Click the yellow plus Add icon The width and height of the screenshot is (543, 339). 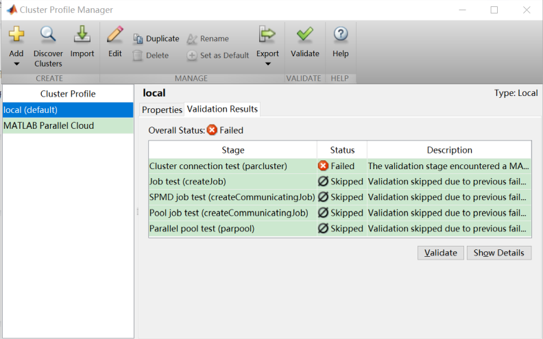[16, 34]
